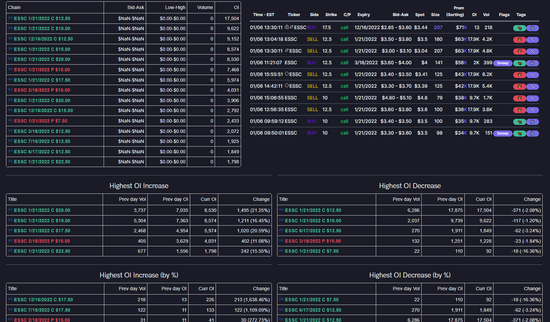Viewport: 550px width, 322px height.
Task: Click the link icon beside ESSC 12/16/2022 C $17.50
Action: [10, 299]
